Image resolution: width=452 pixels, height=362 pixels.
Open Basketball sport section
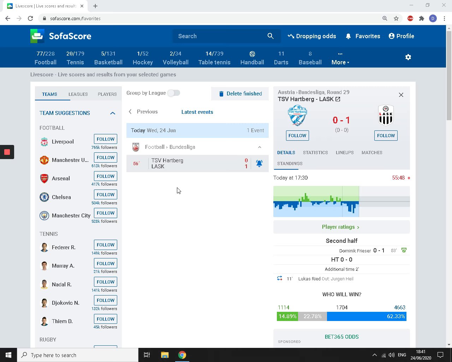(x=108, y=58)
